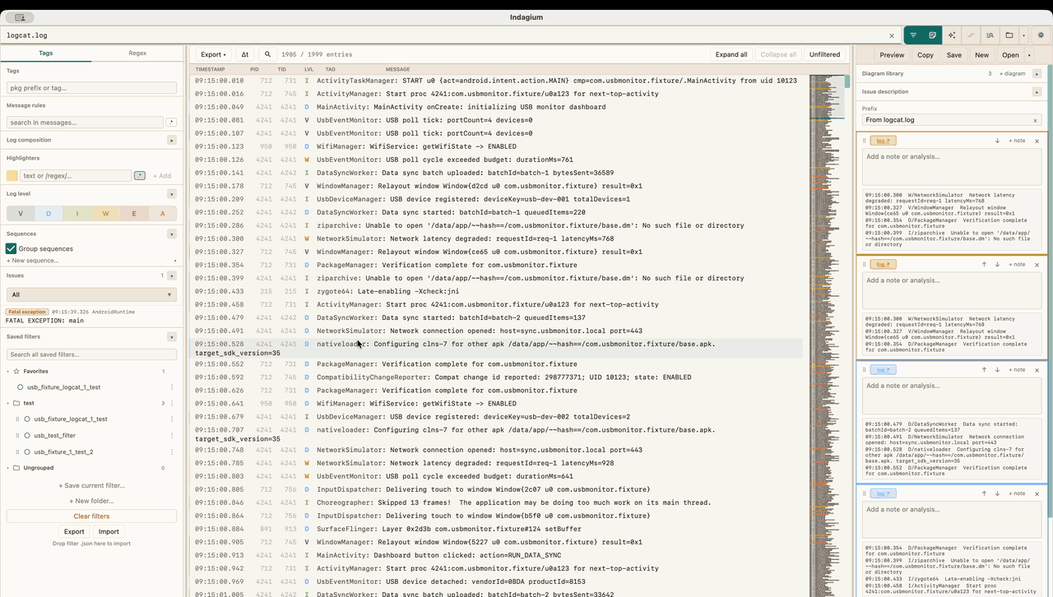Click the folder icon in the top toolbar
This screenshot has width=1053, height=597.
[1009, 35]
